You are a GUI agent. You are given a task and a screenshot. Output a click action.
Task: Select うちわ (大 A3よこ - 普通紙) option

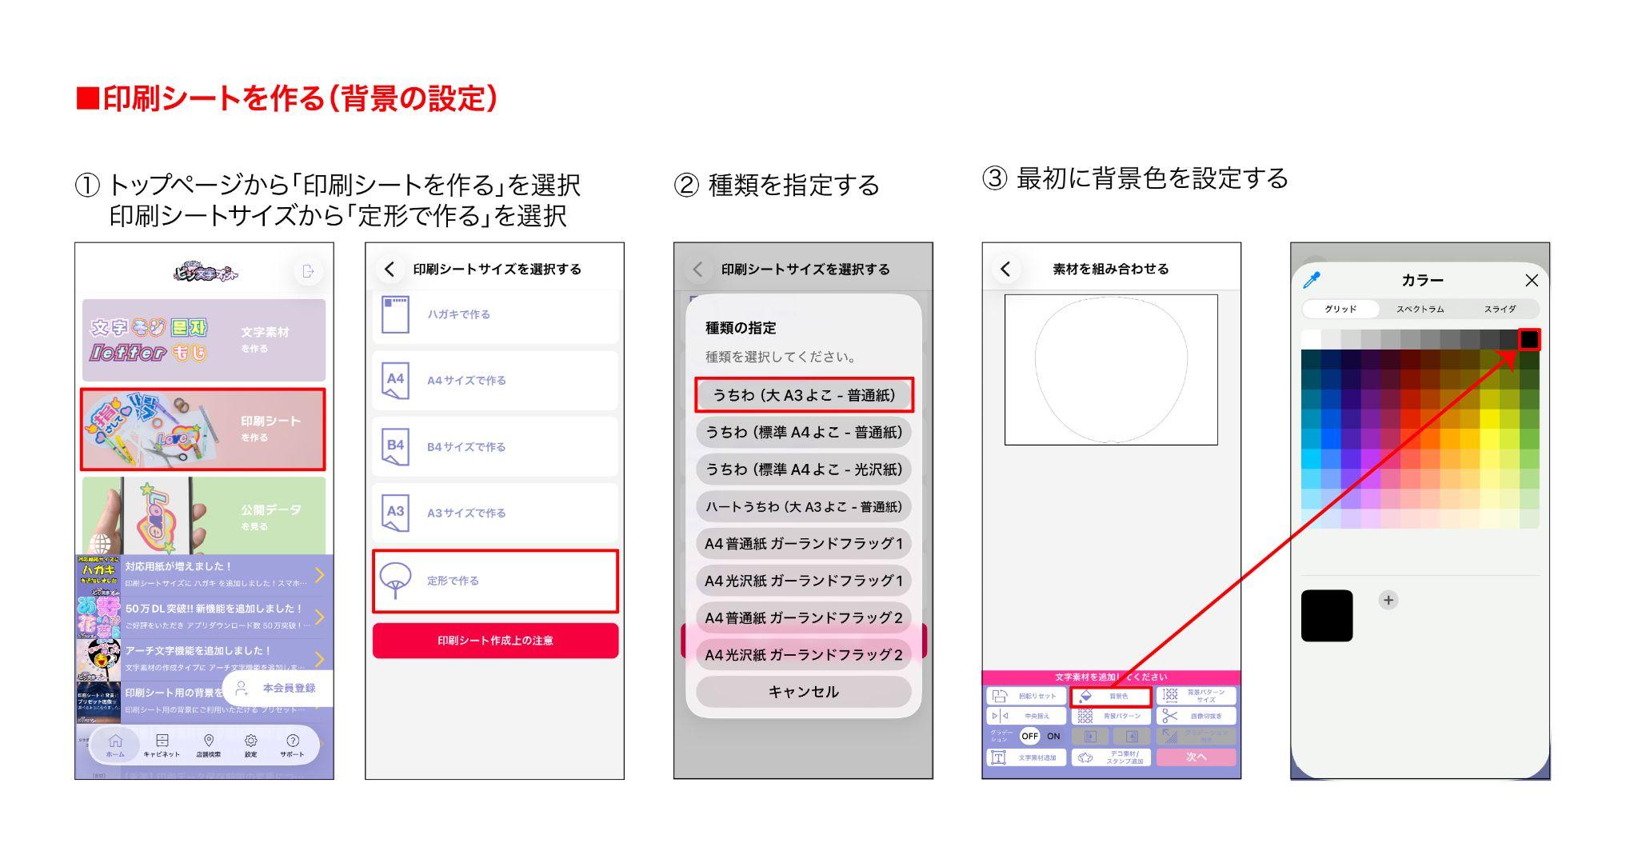click(803, 395)
